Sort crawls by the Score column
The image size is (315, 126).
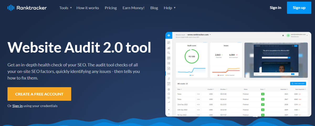263,89
